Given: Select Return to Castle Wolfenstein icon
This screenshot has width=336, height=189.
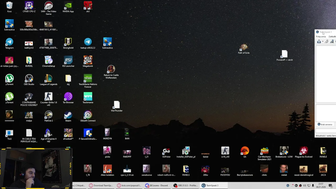Looking at the screenshot, I should (111, 72).
